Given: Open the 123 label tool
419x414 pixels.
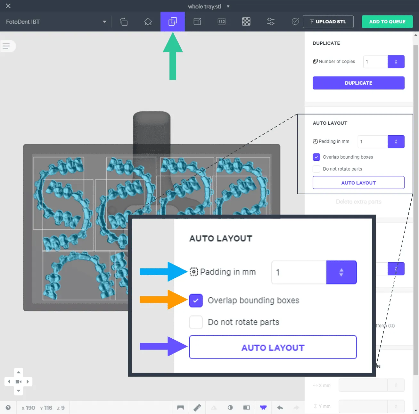Looking at the screenshot, I should click(x=222, y=21).
